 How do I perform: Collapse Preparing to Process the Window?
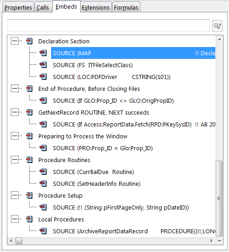pyautogui.click(x=15, y=136)
